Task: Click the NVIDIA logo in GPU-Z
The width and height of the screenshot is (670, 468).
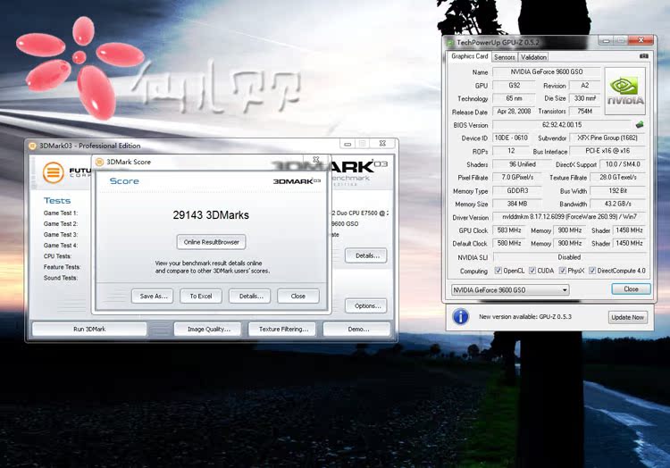Action: click(625, 92)
